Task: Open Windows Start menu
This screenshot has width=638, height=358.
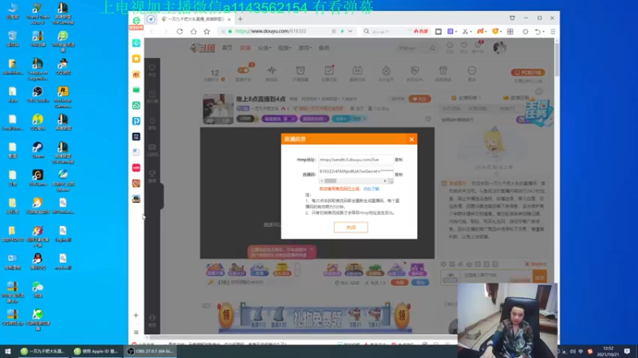Action: (7, 352)
